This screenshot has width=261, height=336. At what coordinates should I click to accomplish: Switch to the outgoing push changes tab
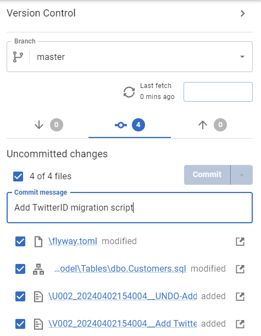coord(212,125)
